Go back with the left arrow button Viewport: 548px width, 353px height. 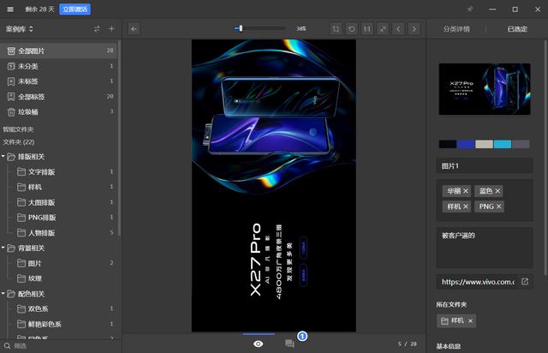point(134,28)
